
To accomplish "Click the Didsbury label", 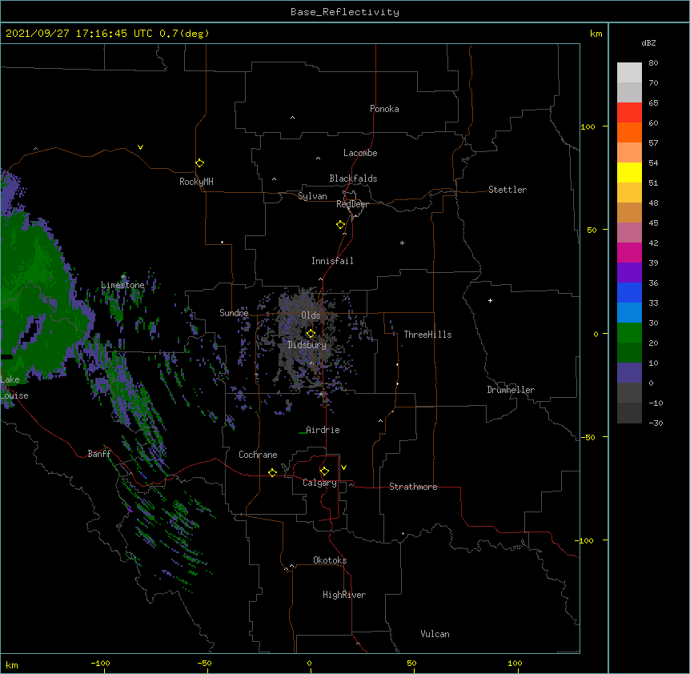I will (x=307, y=345).
